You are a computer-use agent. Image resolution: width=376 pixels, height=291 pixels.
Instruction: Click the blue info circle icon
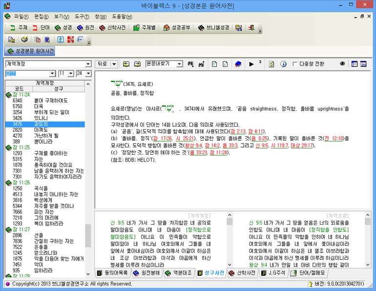[283, 64]
